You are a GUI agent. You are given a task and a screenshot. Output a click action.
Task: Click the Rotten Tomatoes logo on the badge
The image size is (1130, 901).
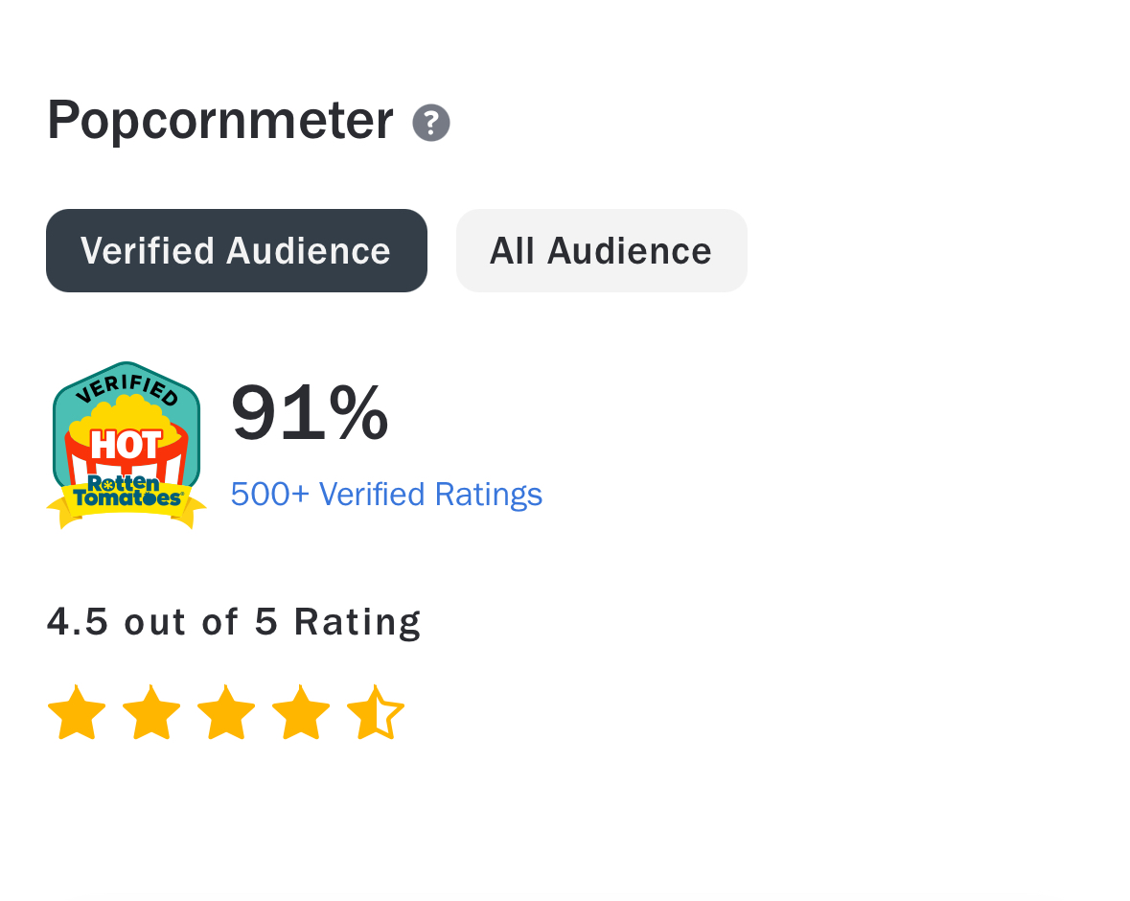point(127,491)
